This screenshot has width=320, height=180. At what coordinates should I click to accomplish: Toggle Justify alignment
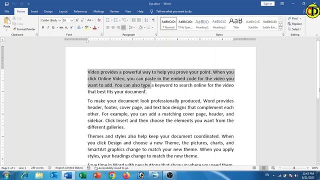(123, 27)
